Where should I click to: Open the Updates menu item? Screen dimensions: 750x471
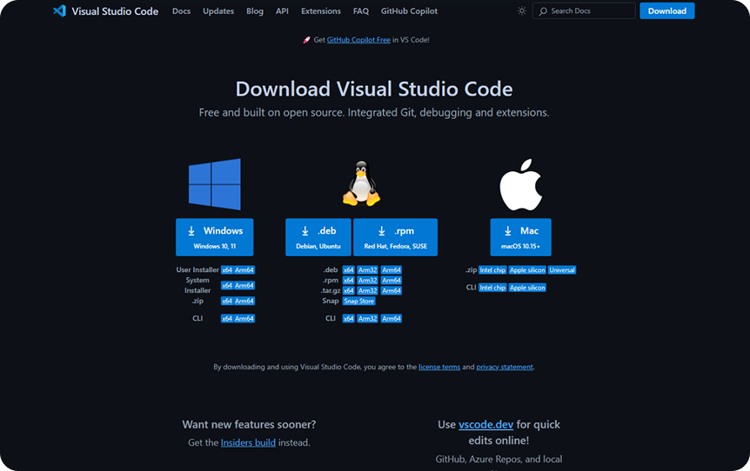pos(218,11)
